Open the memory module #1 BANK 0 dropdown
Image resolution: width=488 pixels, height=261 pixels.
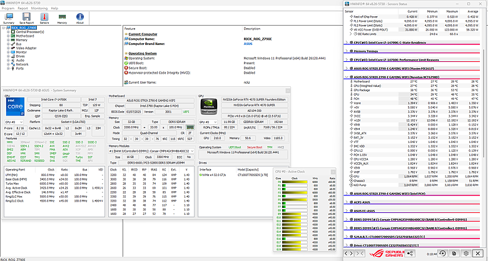pos(151,150)
